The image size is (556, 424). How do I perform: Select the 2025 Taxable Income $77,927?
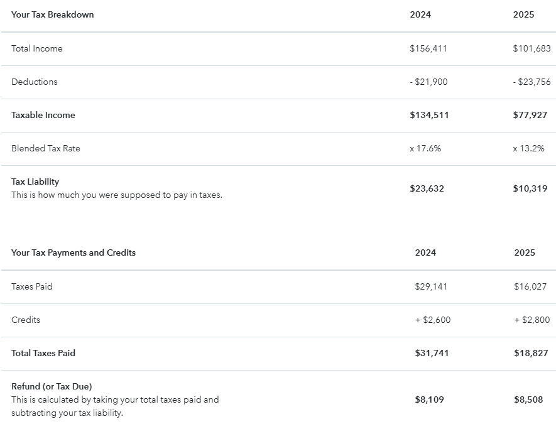[x=530, y=115]
